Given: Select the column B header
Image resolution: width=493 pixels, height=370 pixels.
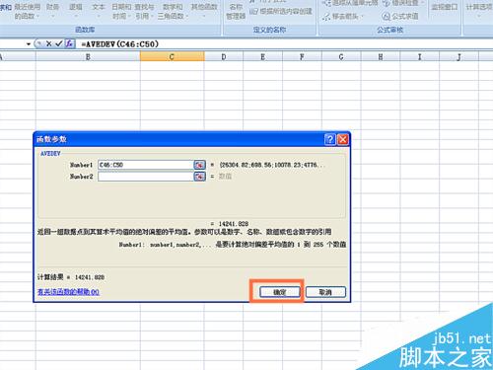Looking at the screenshot, I should click(x=88, y=57).
